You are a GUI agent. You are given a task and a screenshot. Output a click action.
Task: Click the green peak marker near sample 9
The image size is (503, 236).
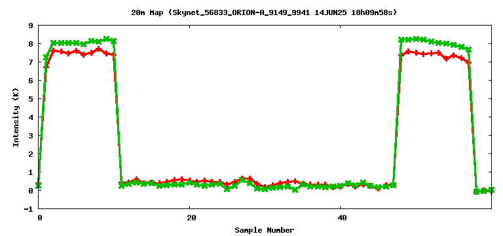pos(107,39)
